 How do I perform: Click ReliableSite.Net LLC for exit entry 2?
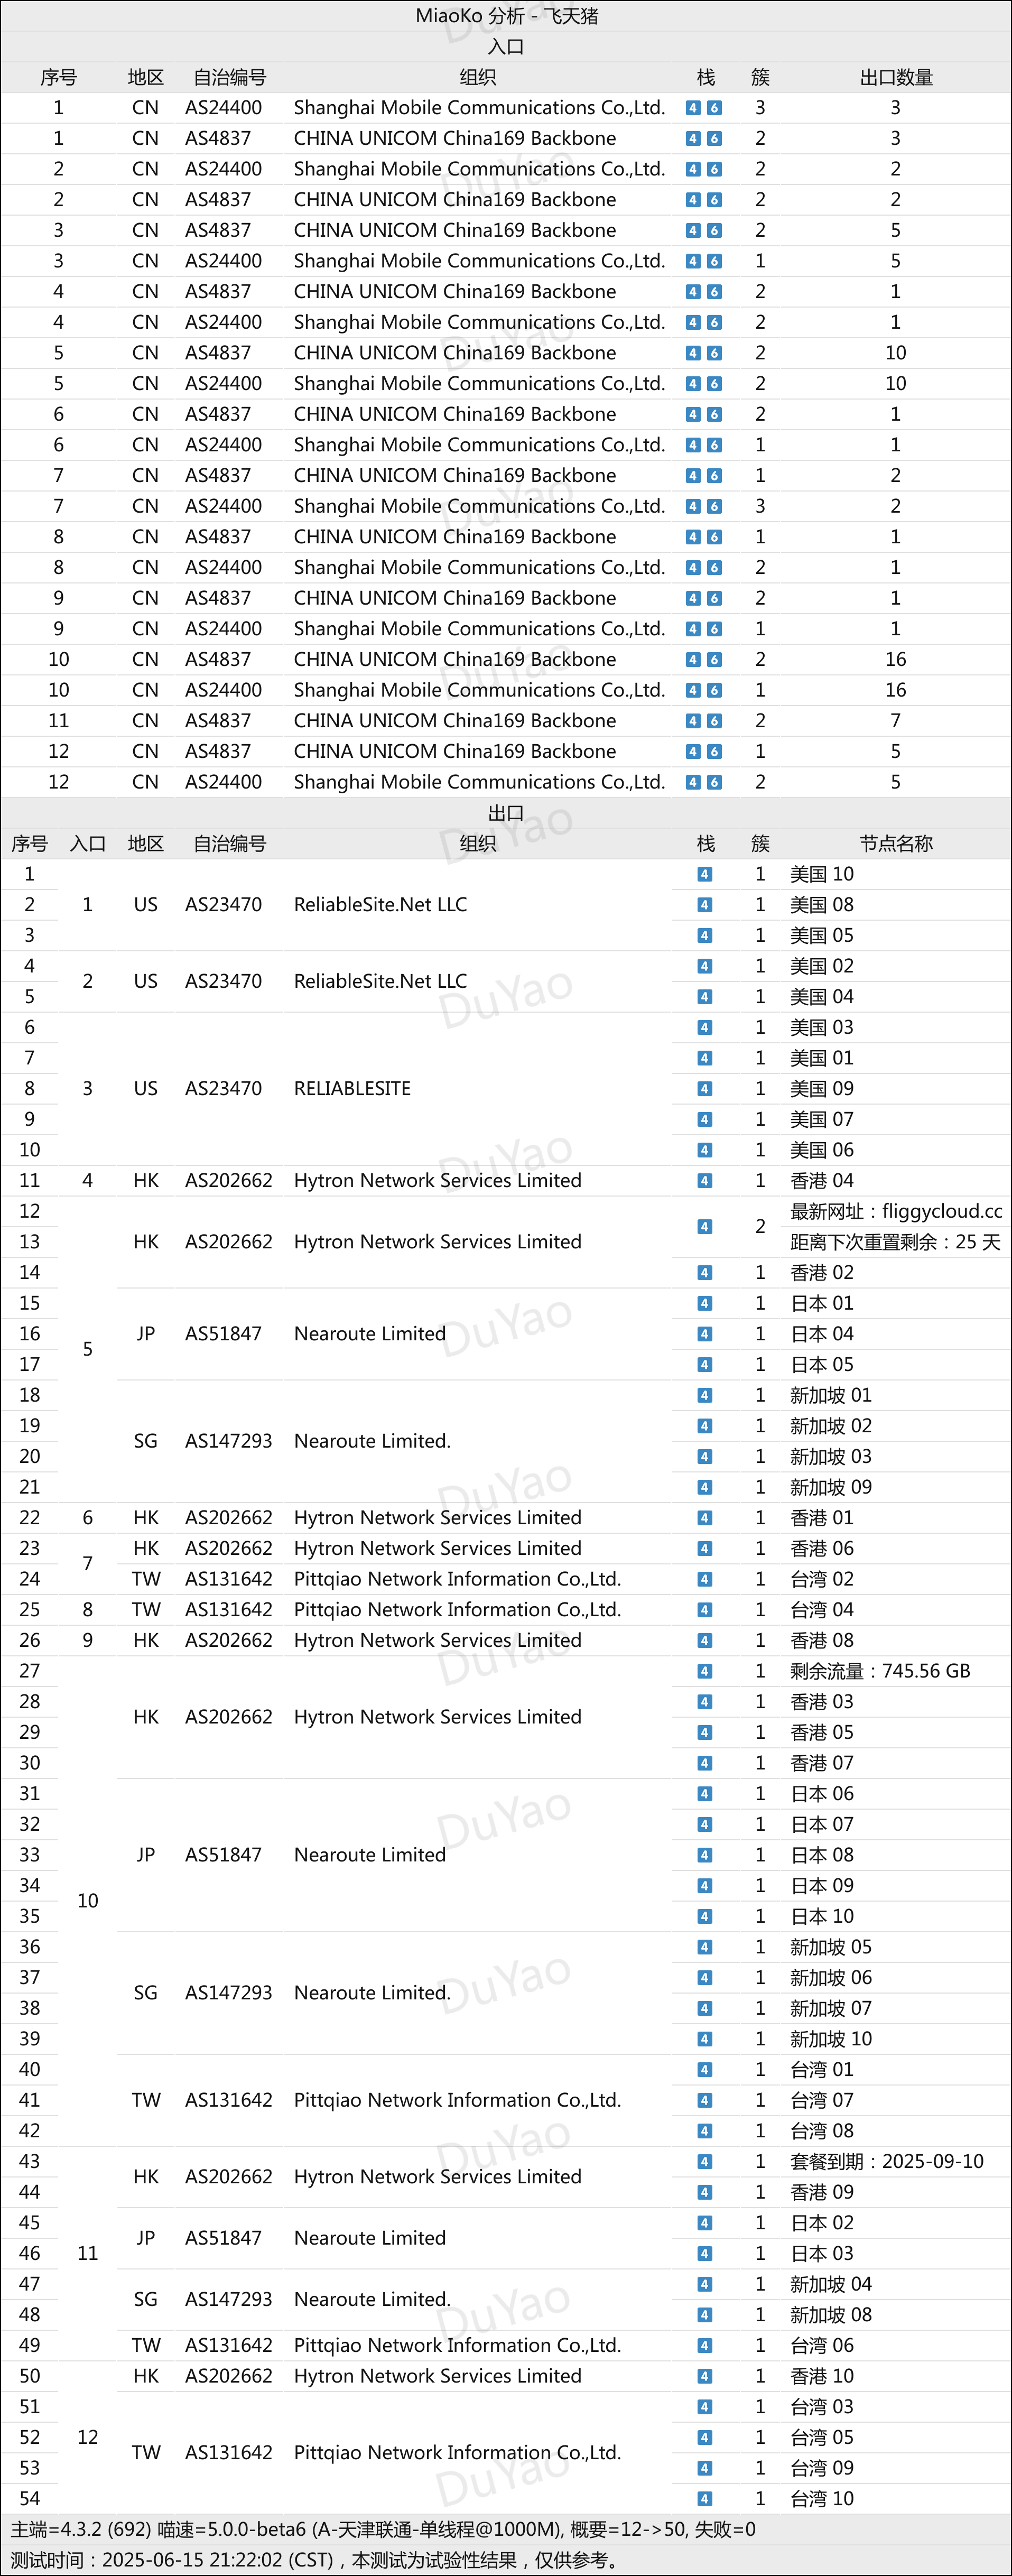[380, 982]
